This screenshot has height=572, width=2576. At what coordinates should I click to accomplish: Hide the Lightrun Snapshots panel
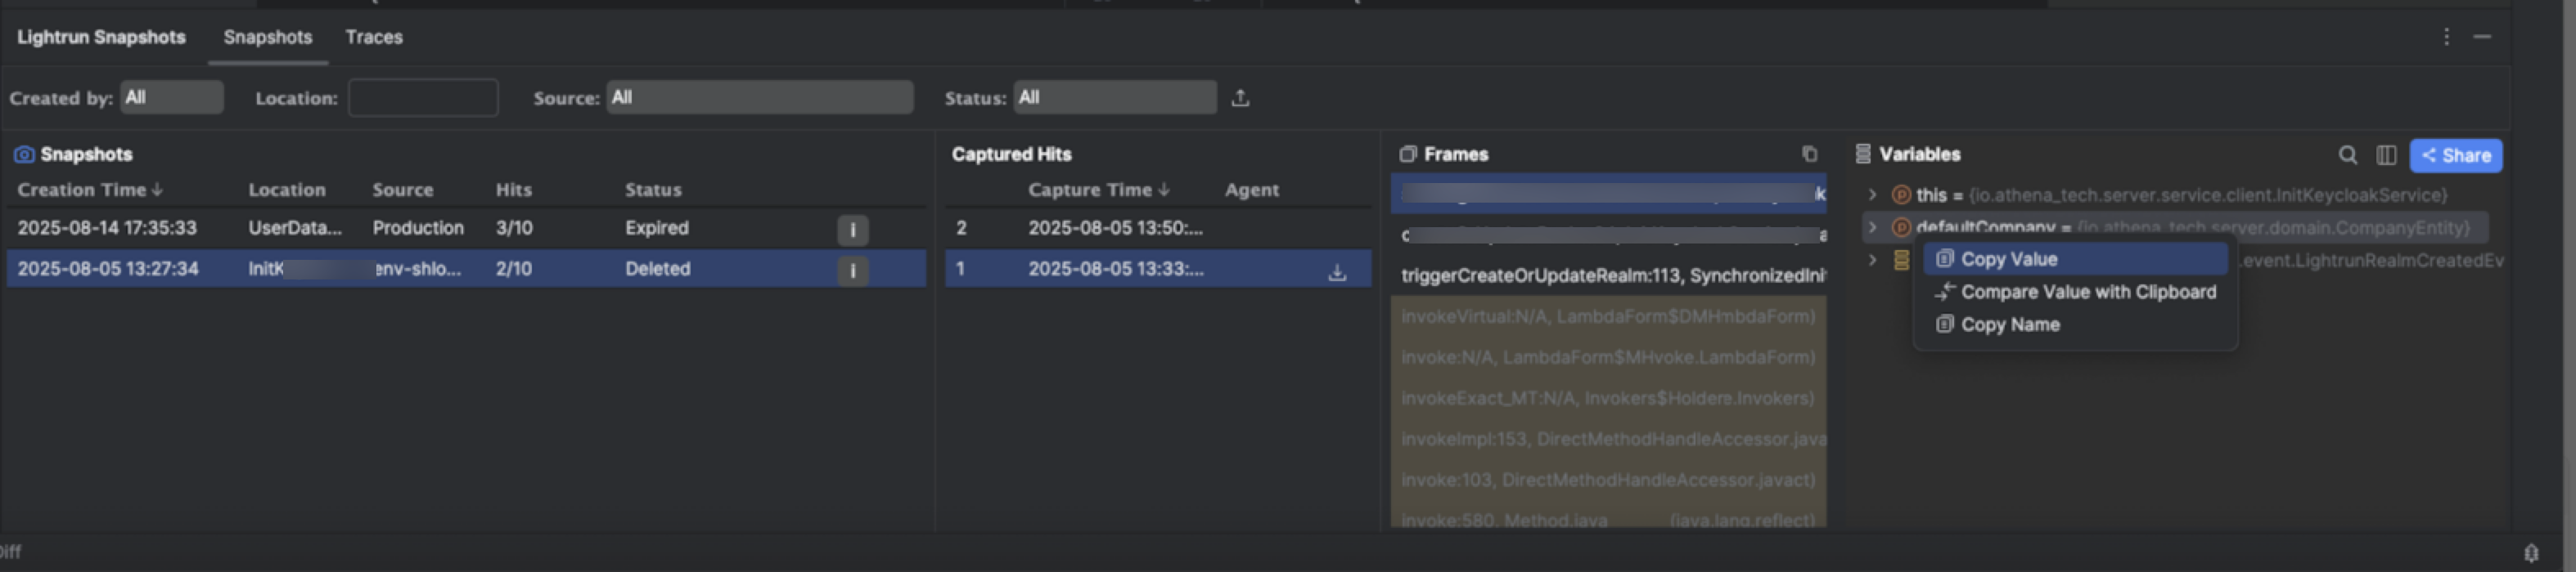click(x=2482, y=37)
